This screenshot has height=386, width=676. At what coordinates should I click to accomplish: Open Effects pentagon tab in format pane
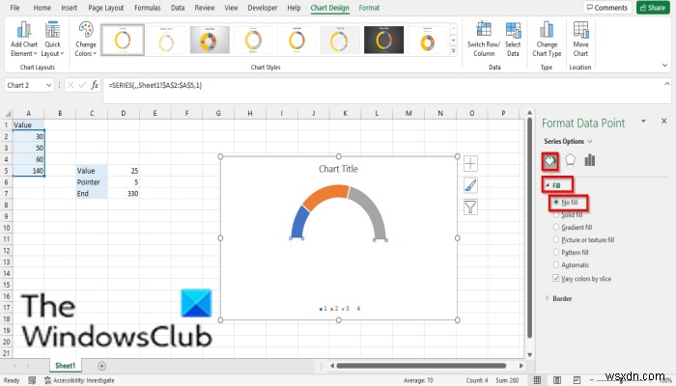pos(570,160)
